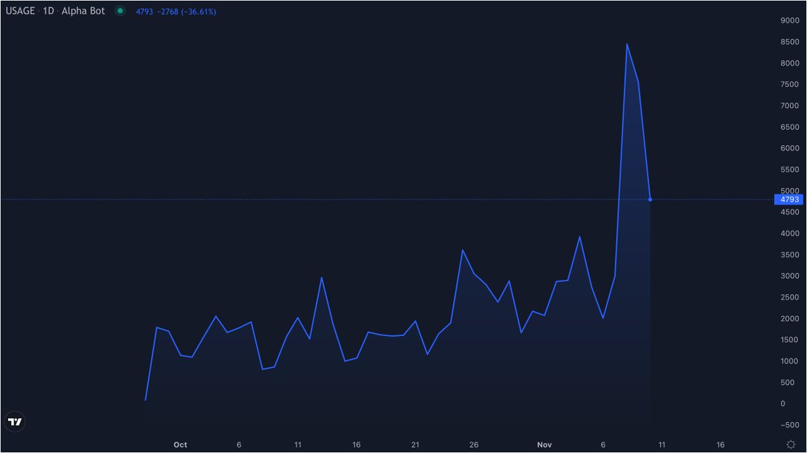Click the 26 date label on time axis

(474, 444)
